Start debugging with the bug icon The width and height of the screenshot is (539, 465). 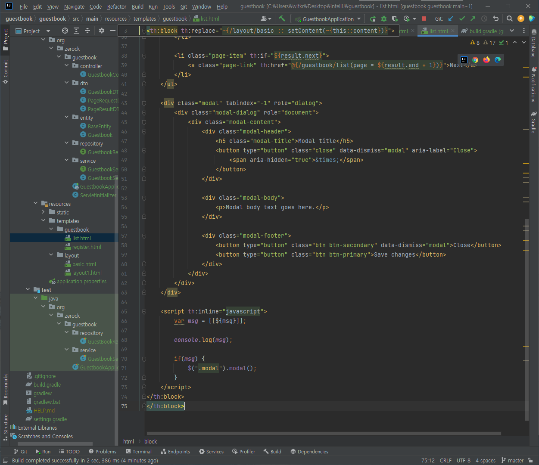[x=383, y=19]
